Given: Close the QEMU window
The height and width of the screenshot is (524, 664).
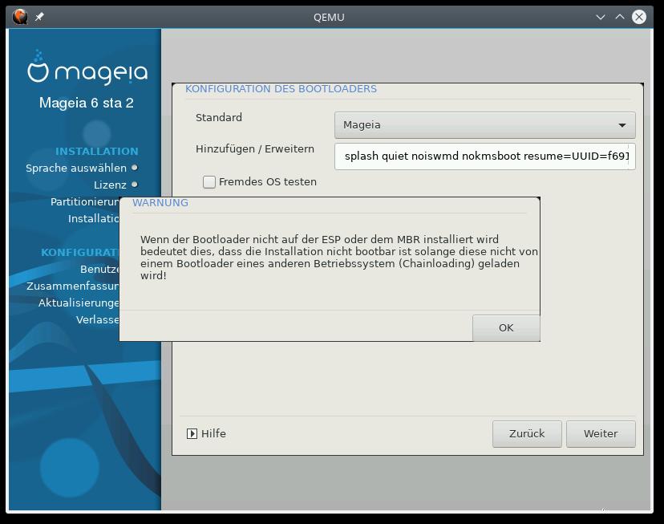Looking at the screenshot, I should point(639,17).
